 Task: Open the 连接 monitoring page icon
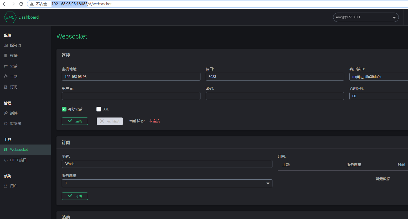click(x=6, y=55)
